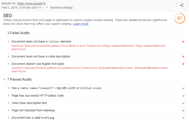Click green checkmark beside HTTP status code audit

(183, 96)
